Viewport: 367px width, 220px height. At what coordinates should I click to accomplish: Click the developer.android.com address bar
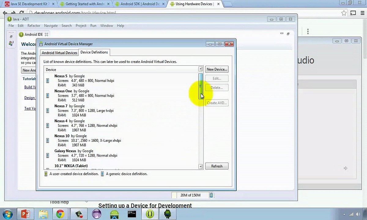click(x=183, y=13)
